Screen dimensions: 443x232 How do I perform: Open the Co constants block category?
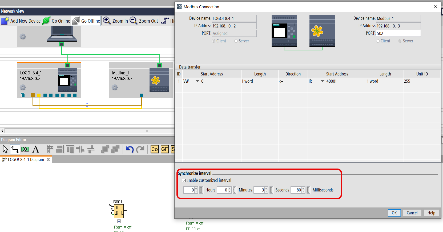pyautogui.click(x=155, y=149)
